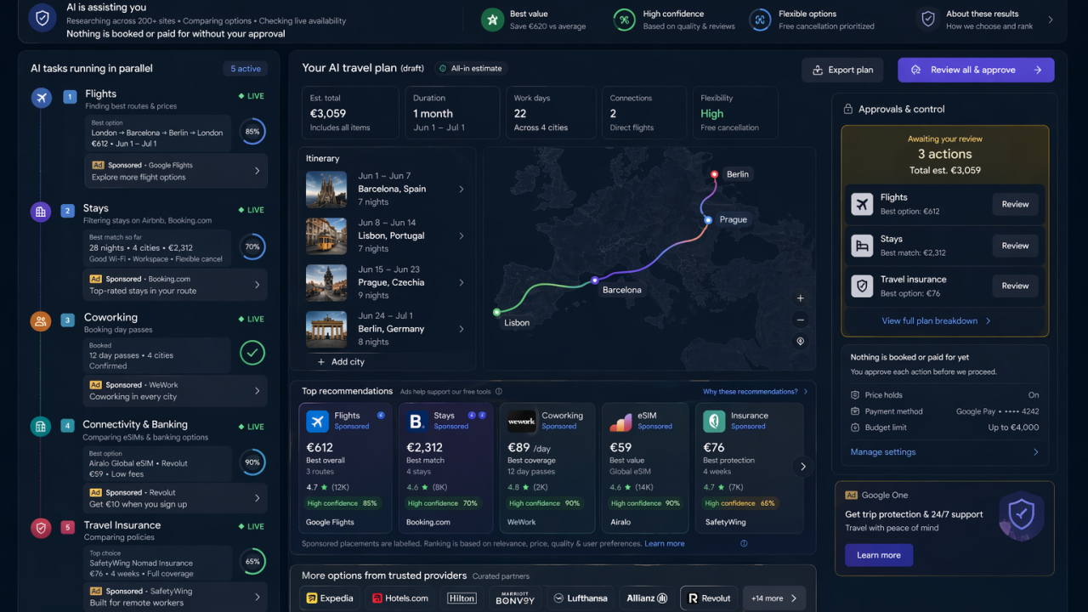Click the Coworking people icon in sidebar
The image size is (1088, 612).
[x=41, y=320]
